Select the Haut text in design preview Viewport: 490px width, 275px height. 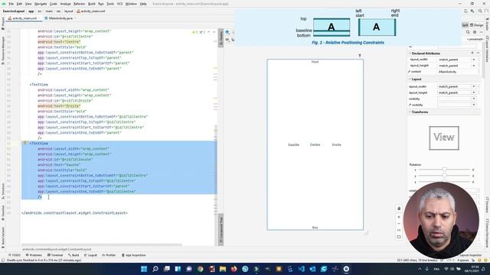click(x=315, y=62)
